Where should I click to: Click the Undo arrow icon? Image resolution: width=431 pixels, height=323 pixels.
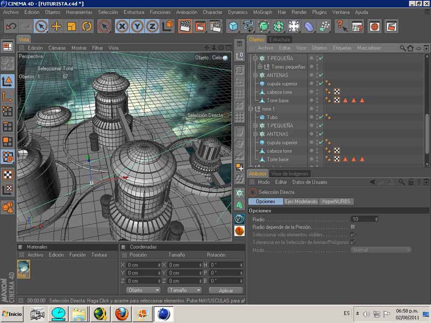(x=11, y=26)
